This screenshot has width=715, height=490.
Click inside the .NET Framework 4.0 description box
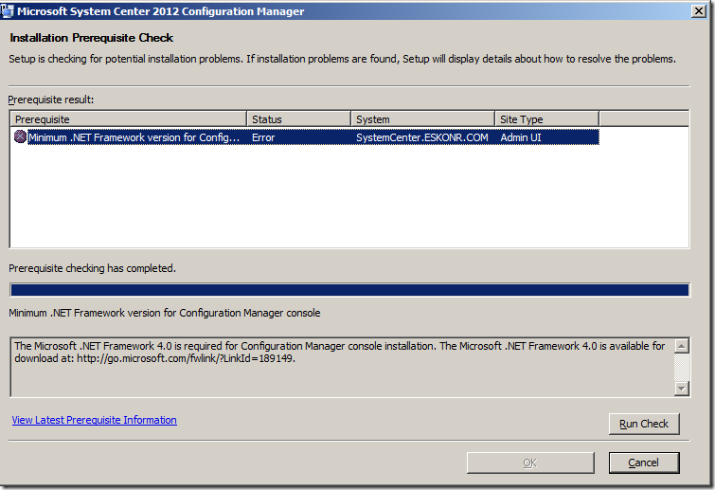[x=342, y=368]
